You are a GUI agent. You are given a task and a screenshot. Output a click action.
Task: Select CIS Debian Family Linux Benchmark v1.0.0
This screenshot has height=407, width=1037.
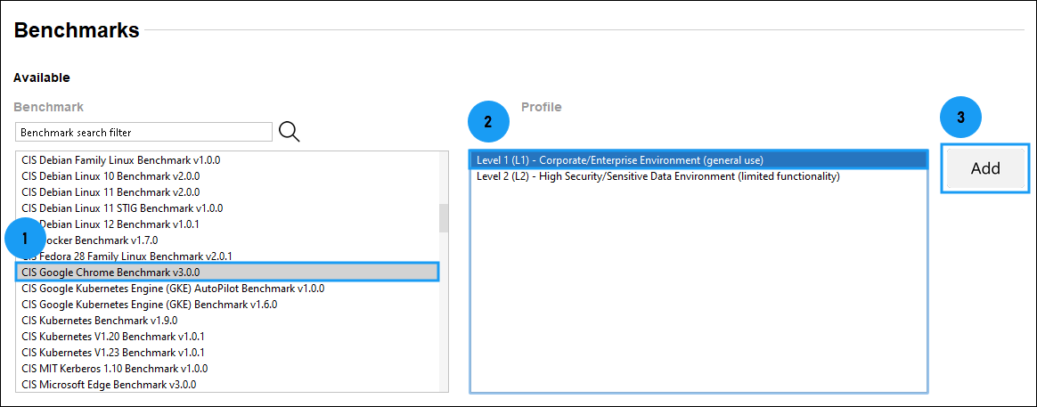pos(120,160)
